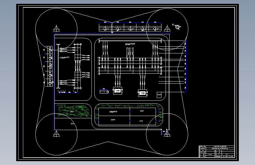Screen dimensions: 255x165
Task: Click the "????" label in building's lower-left room
Action: click(x=113, y=120)
